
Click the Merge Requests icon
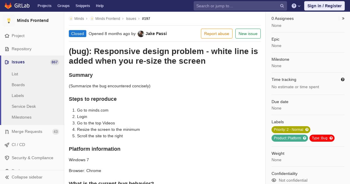click(x=7, y=132)
